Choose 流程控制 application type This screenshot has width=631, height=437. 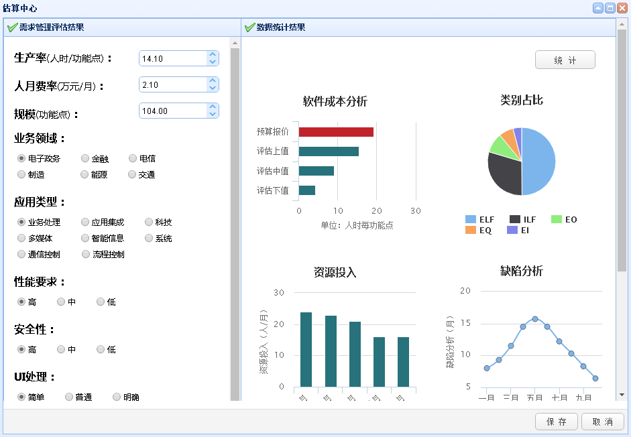pos(86,254)
